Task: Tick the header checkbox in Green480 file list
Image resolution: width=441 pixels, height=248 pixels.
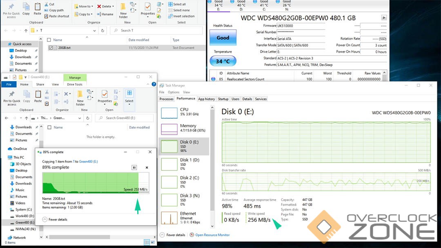Action: click(x=49, y=127)
